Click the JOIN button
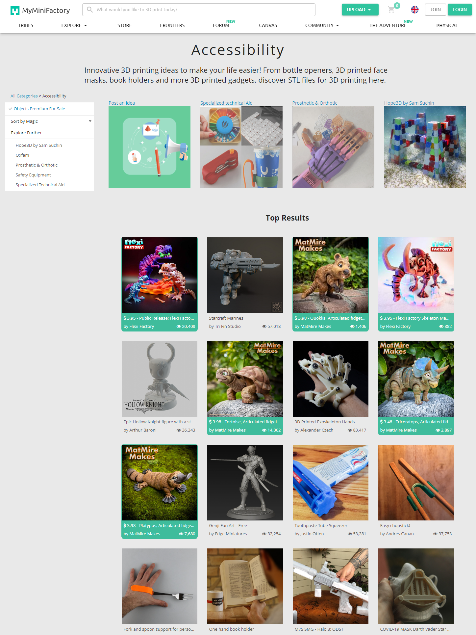 [436, 10]
